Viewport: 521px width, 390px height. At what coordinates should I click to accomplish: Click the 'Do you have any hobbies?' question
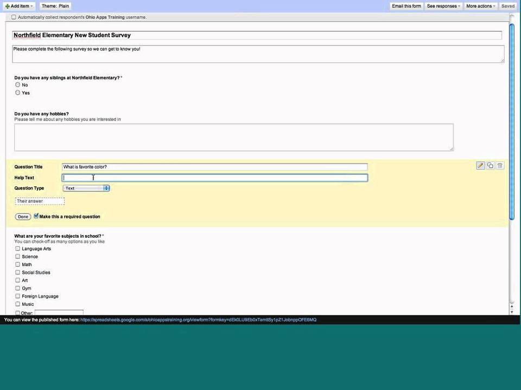[42, 114]
